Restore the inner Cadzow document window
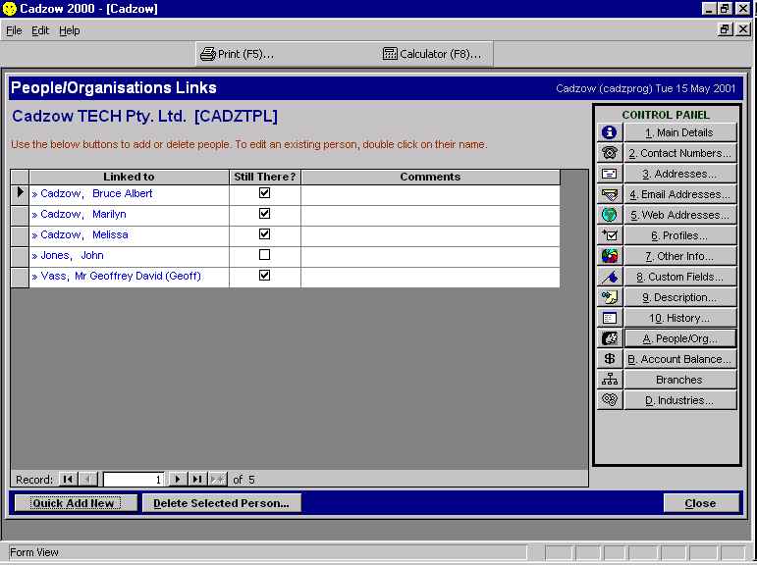The image size is (757, 565). (x=725, y=29)
